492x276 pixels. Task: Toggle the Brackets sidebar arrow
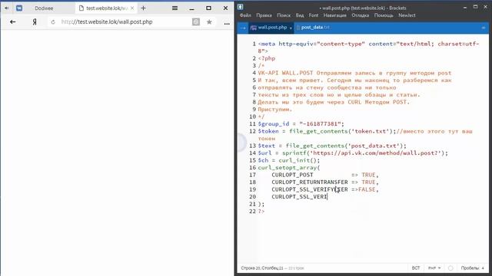click(x=243, y=28)
